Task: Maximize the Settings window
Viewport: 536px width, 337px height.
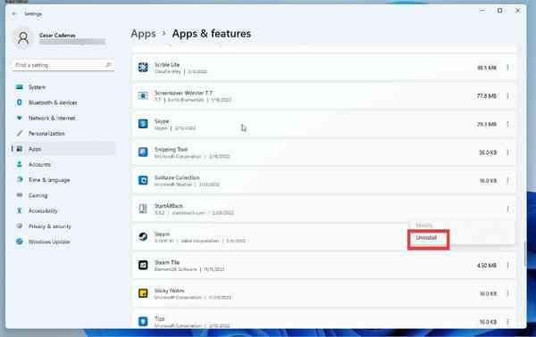Action: (x=499, y=11)
